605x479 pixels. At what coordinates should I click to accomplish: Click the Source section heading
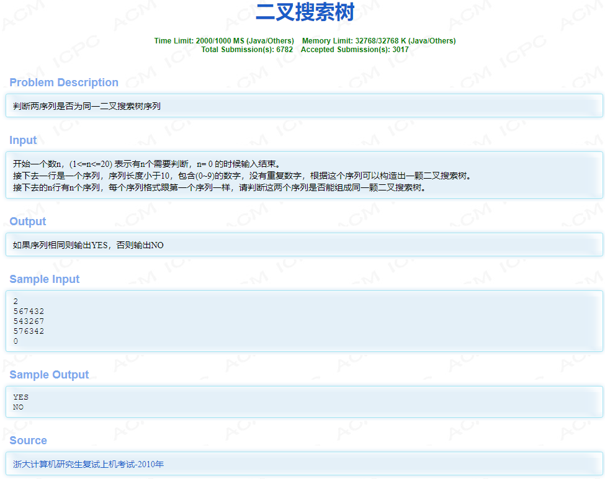point(28,441)
